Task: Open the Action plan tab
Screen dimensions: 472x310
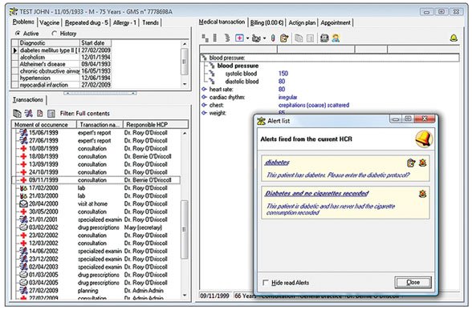Action: [x=302, y=22]
